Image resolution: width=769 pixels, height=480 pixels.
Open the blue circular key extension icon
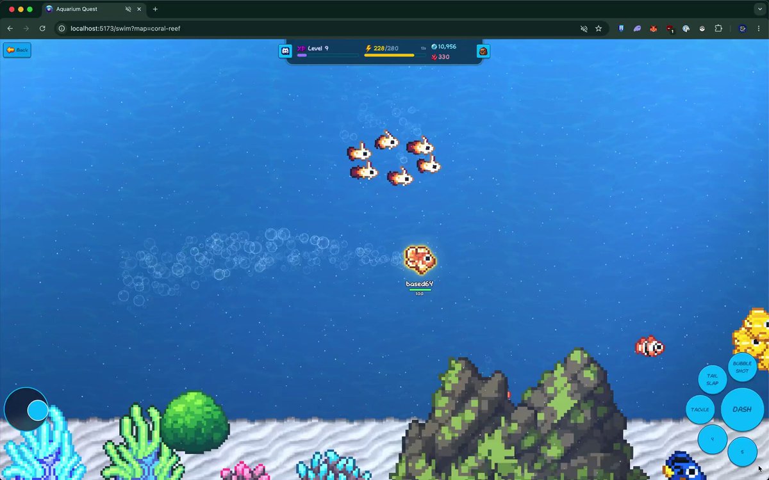[x=686, y=28]
